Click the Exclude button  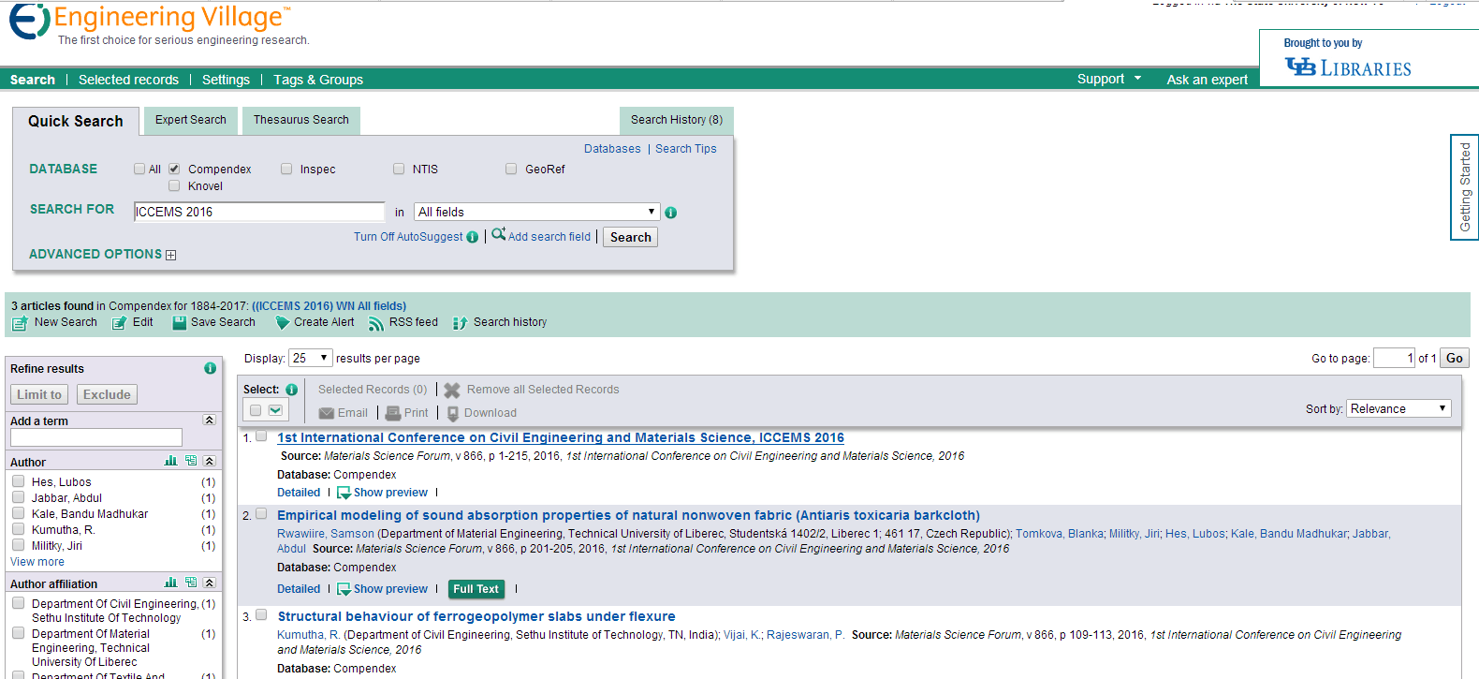[x=107, y=394]
